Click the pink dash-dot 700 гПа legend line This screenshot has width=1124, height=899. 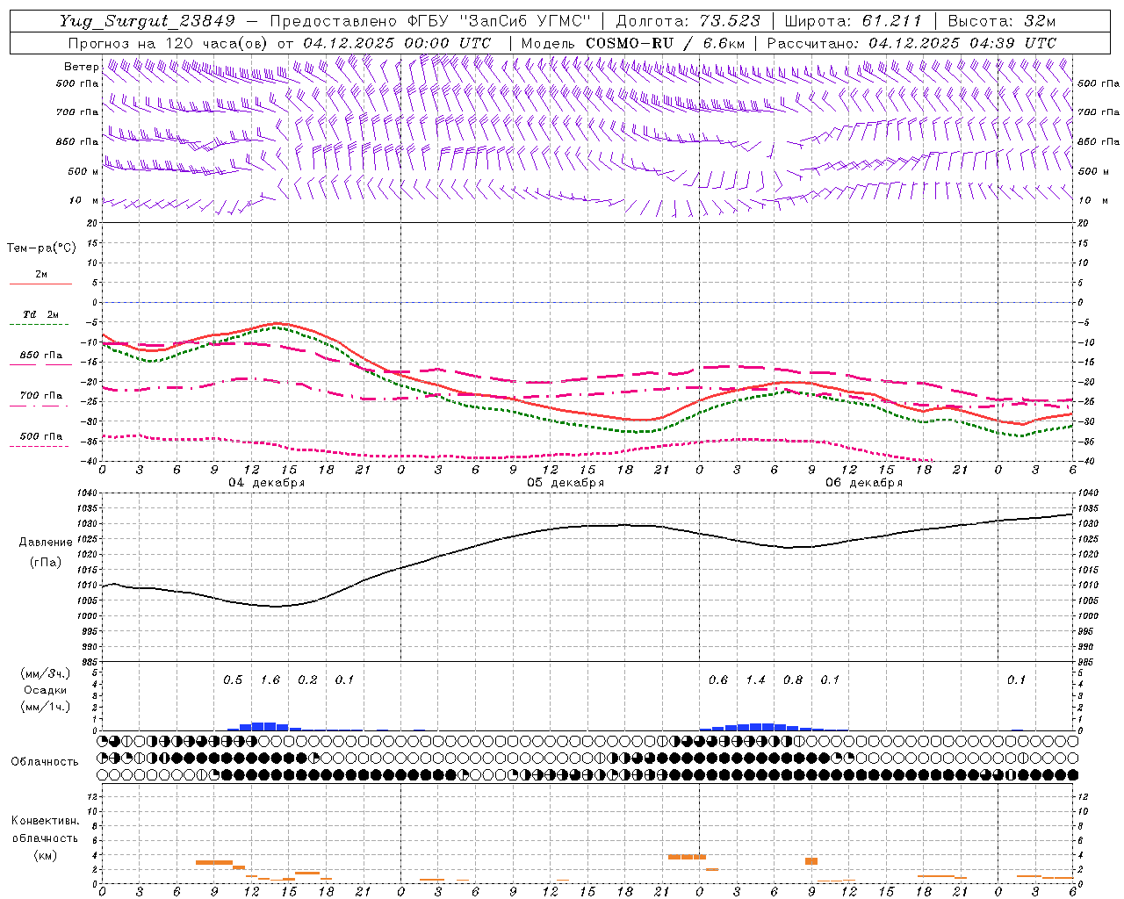tap(40, 406)
